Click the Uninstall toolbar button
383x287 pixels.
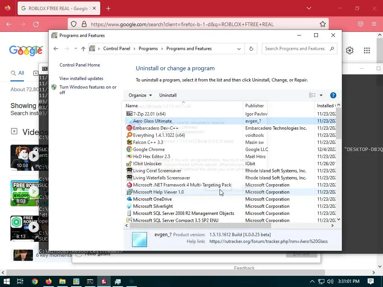coord(168,95)
